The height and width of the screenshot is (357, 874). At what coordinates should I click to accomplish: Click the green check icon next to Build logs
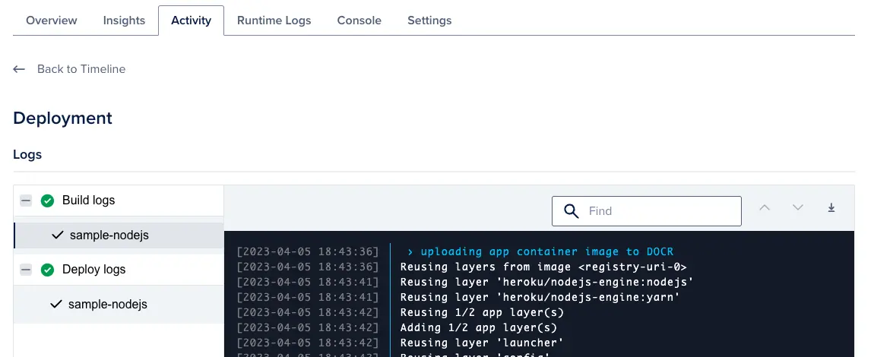[x=47, y=201]
